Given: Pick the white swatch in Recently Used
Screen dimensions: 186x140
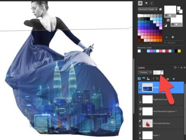Looking at the screenshot, I should [139, 51].
